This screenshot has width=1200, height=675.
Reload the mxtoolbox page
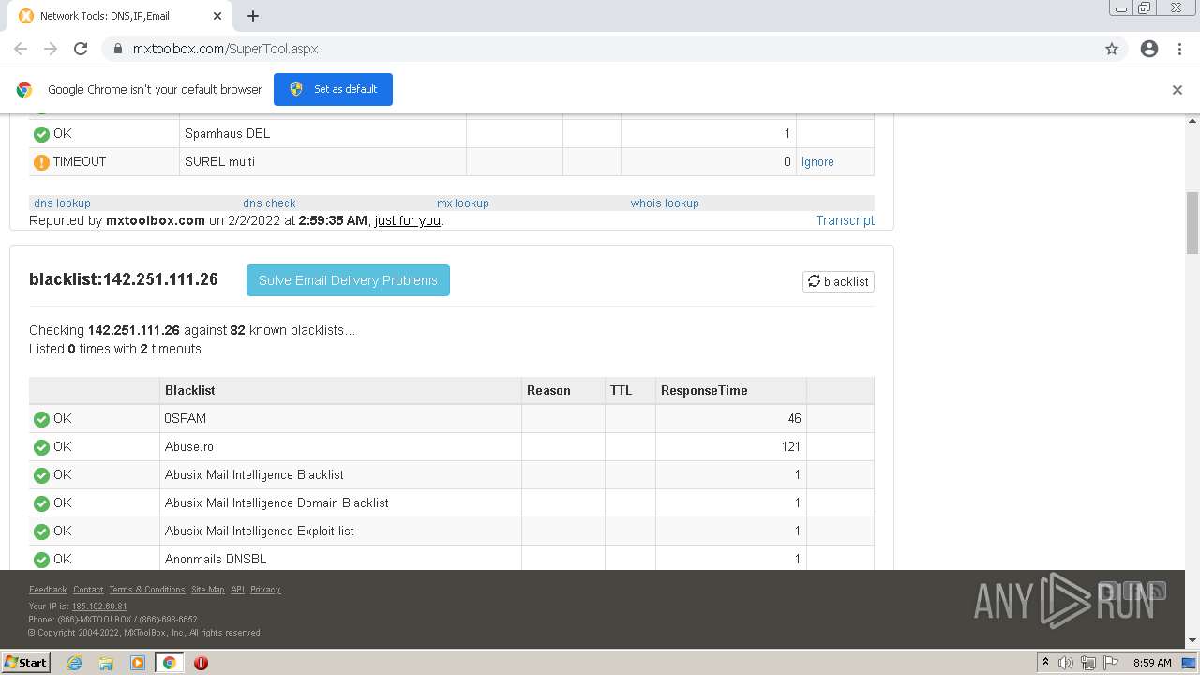tap(81, 49)
